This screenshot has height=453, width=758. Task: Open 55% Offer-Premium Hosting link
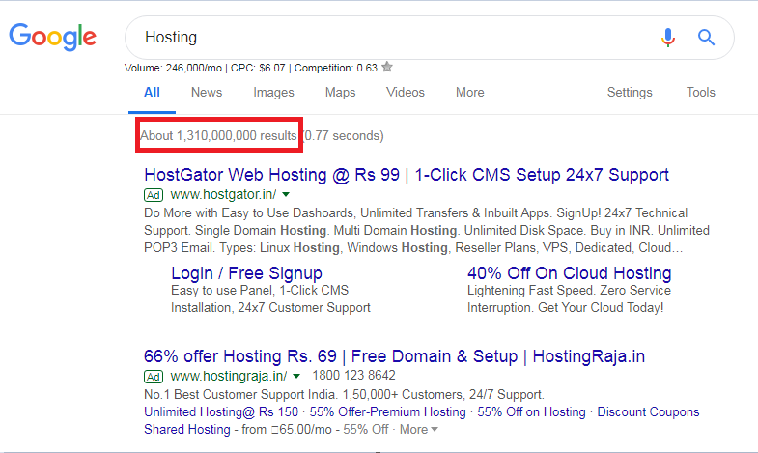(x=388, y=411)
